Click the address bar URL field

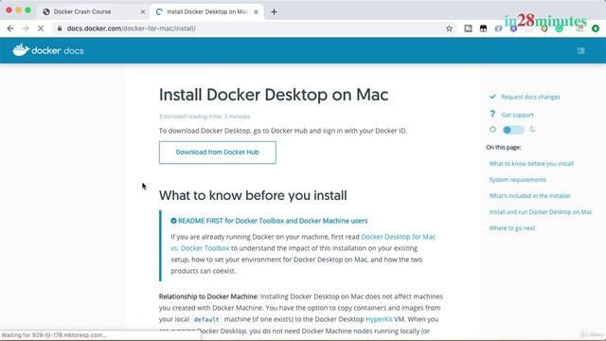pos(247,28)
